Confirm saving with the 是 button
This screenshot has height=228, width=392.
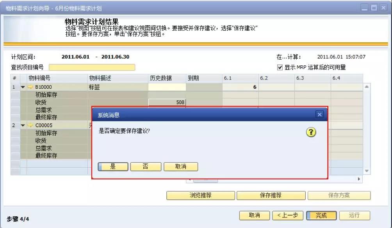(113, 167)
